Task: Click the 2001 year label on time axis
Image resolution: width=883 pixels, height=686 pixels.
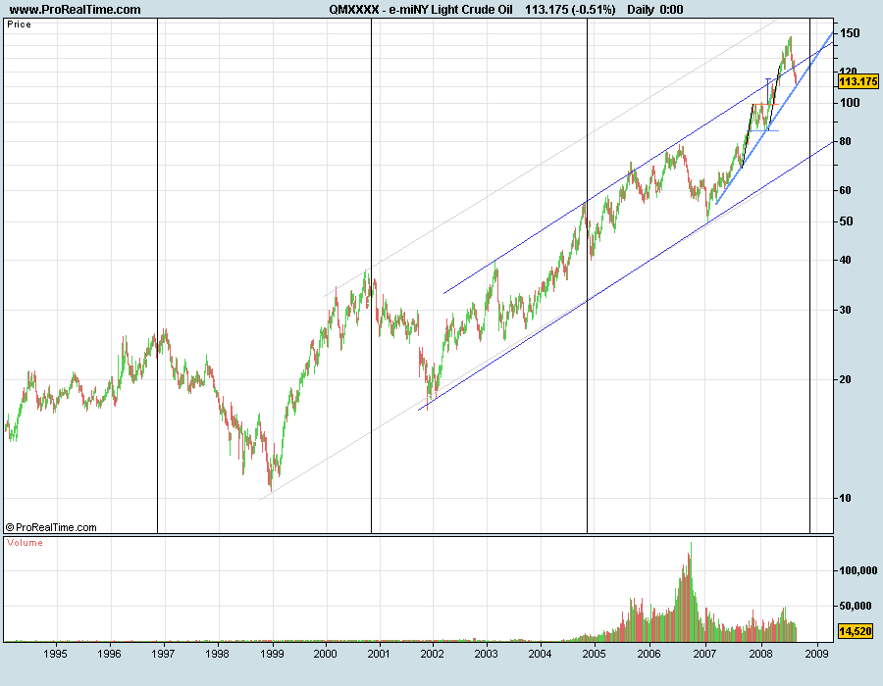Action: click(x=379, y=654)
